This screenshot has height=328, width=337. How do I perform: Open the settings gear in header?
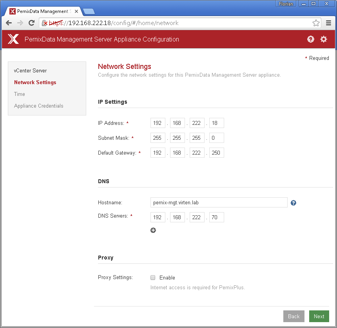pos(324,39)
